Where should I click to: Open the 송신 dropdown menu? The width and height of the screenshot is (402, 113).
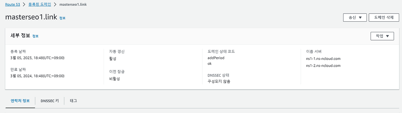[355, 18]
